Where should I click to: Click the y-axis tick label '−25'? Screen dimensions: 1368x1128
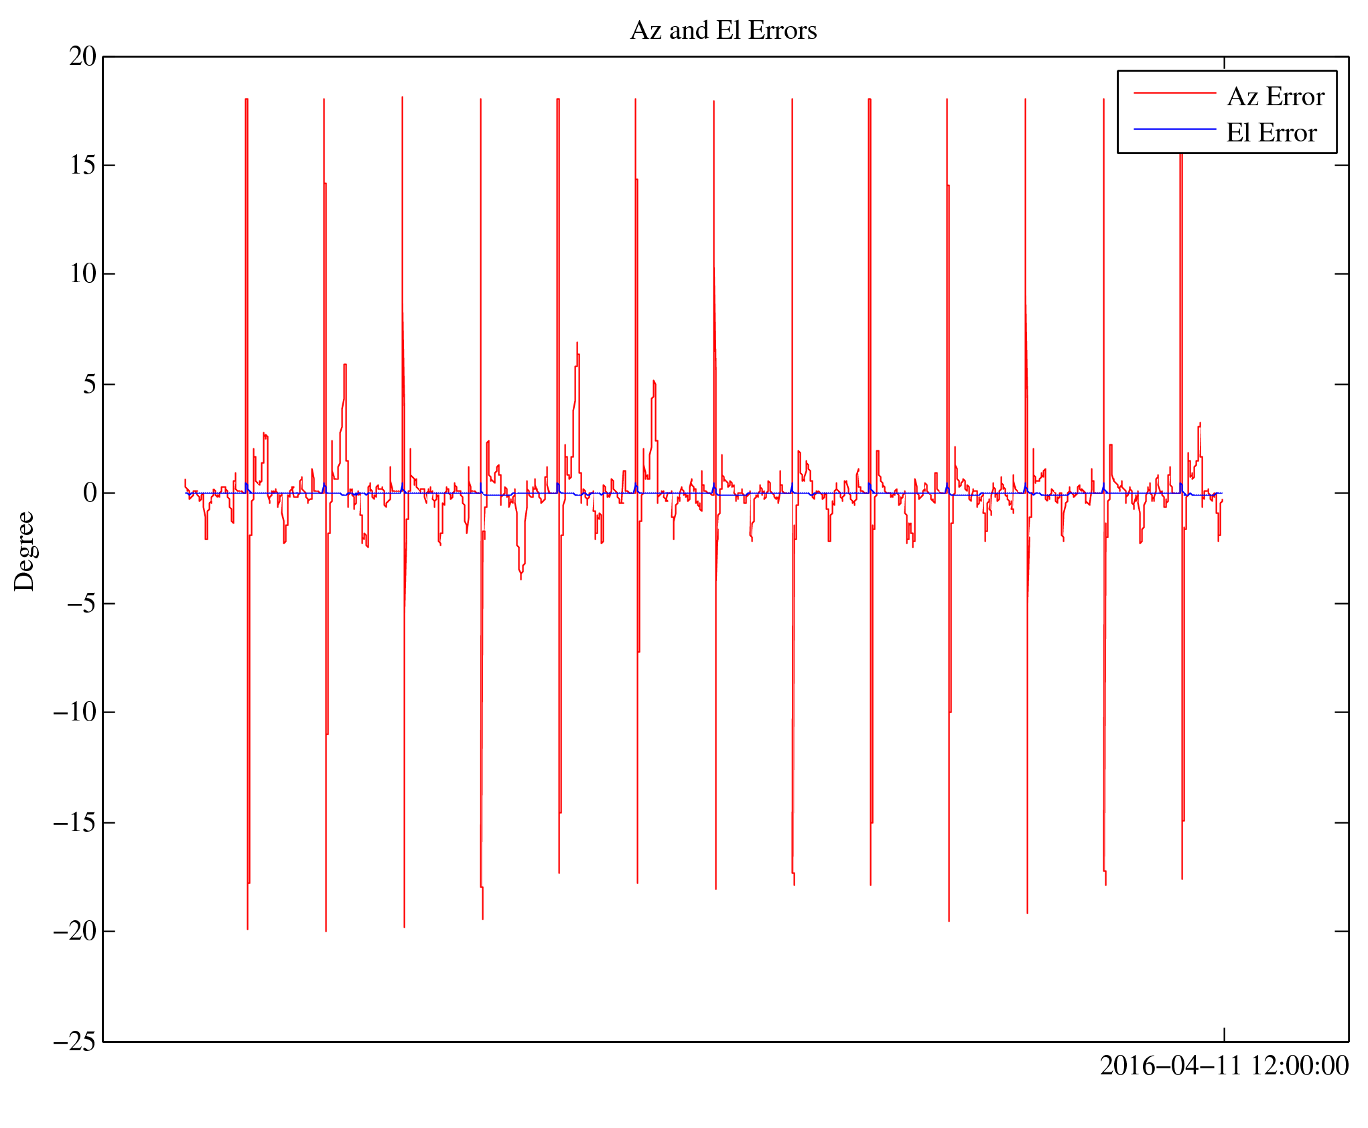[x=76, y=1042]
